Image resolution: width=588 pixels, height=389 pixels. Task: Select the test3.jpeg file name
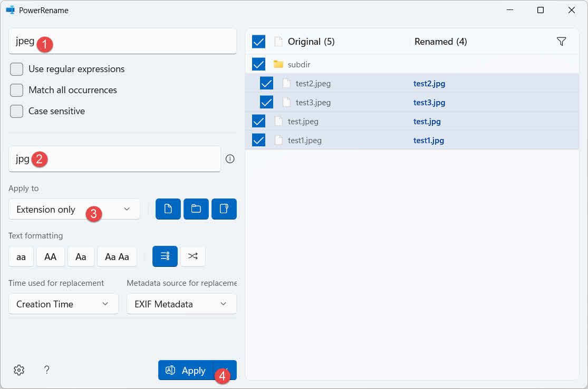click(313, 103)
